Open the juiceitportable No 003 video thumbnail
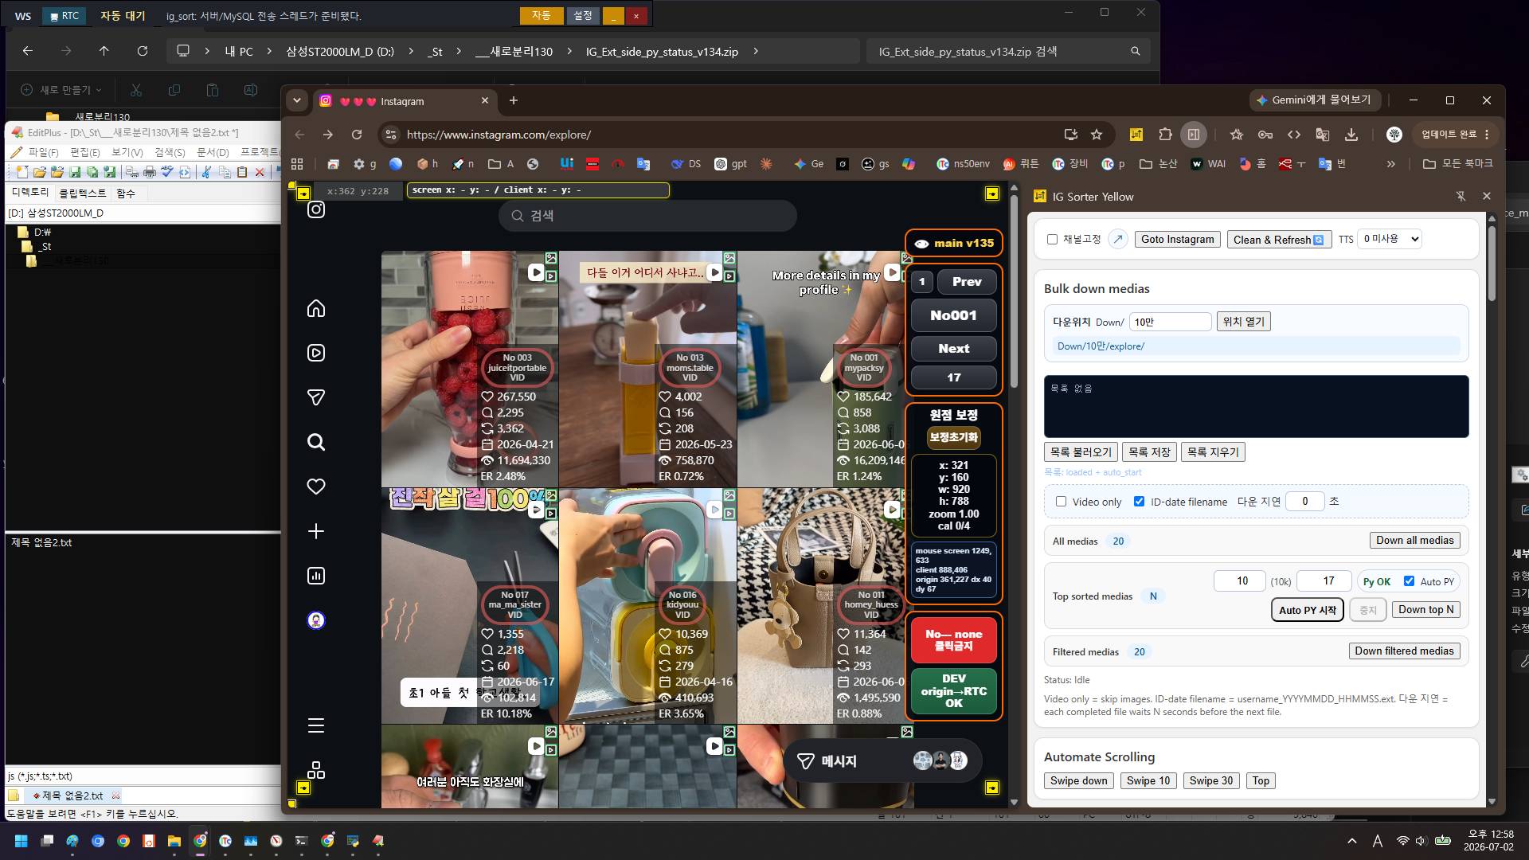Screen dimensions: 1529x860 [470, 369]
